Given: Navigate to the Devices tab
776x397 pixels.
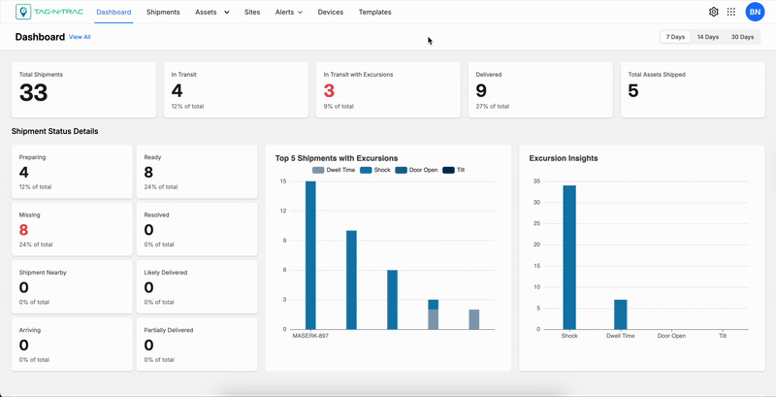Looking at the screenshot, I should [331, 12].
